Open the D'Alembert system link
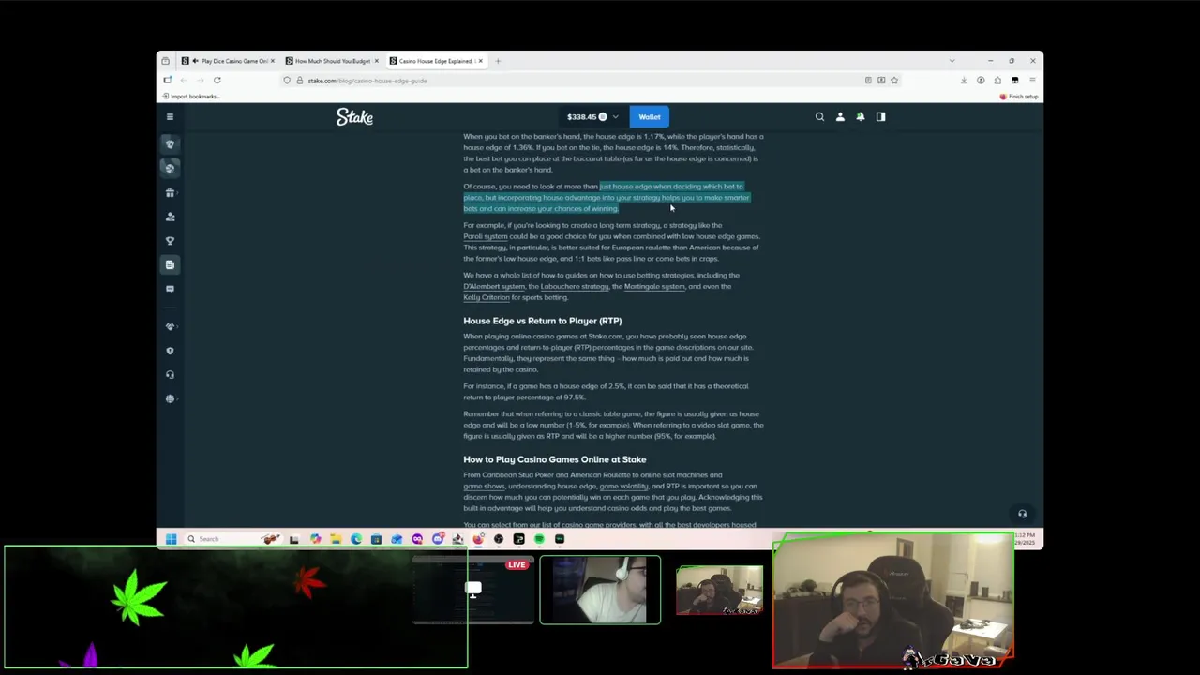Viewport: 1200px width, 675px height. coord(494,286)
